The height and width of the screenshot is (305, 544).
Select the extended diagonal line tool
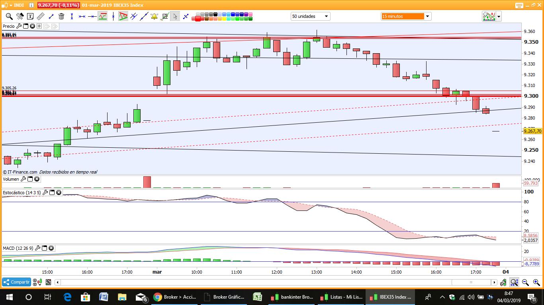pyautogui.click(x=144, y=16)
